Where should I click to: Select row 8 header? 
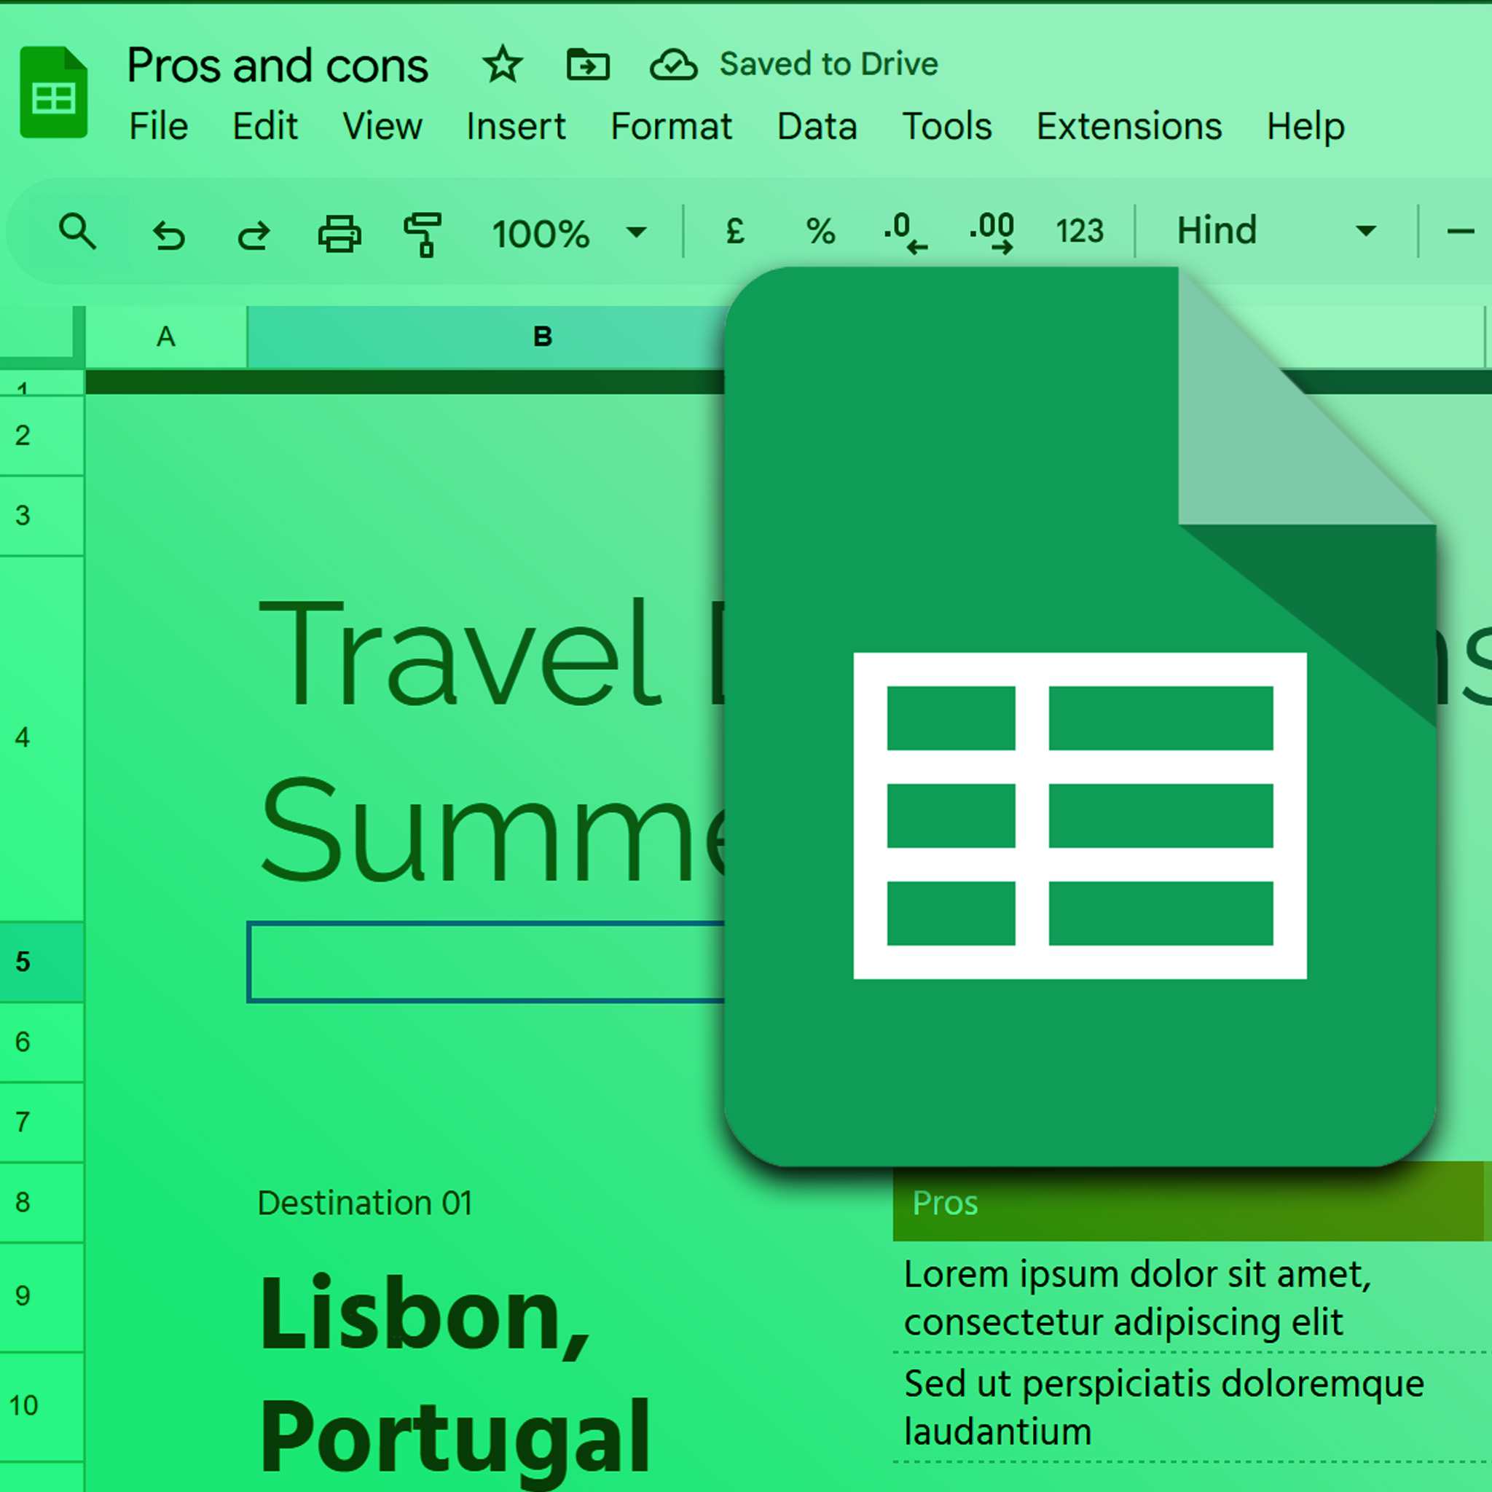tap(42, 1202)
